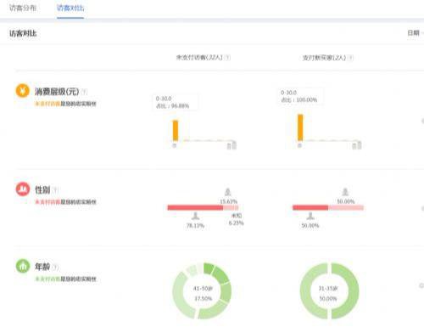Click help icon next to 年龄
Screen dimensions: 424x327
55,267
